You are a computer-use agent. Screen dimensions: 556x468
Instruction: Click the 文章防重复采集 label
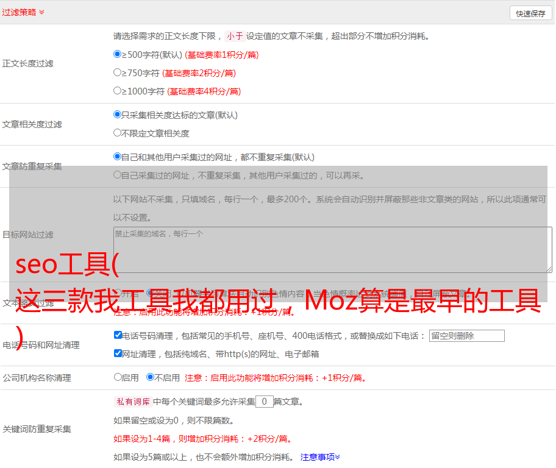(x=32, y=166)
